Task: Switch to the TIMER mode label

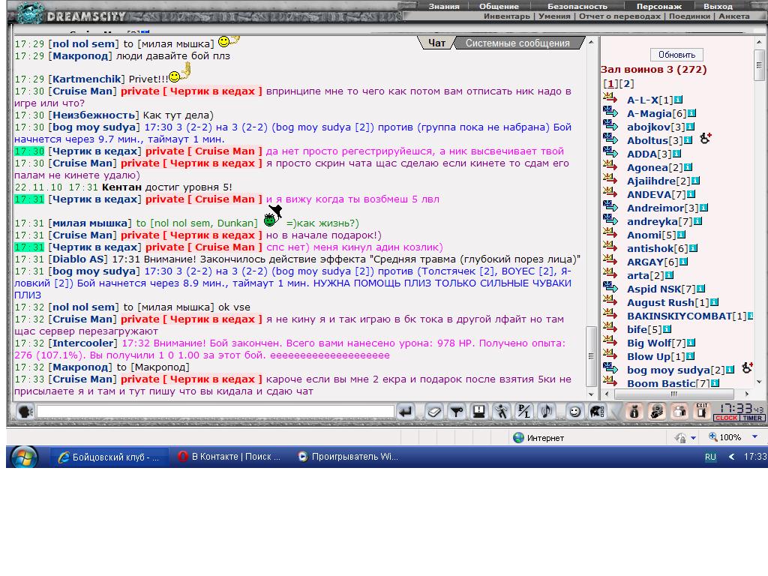Action: pos(751,418)
